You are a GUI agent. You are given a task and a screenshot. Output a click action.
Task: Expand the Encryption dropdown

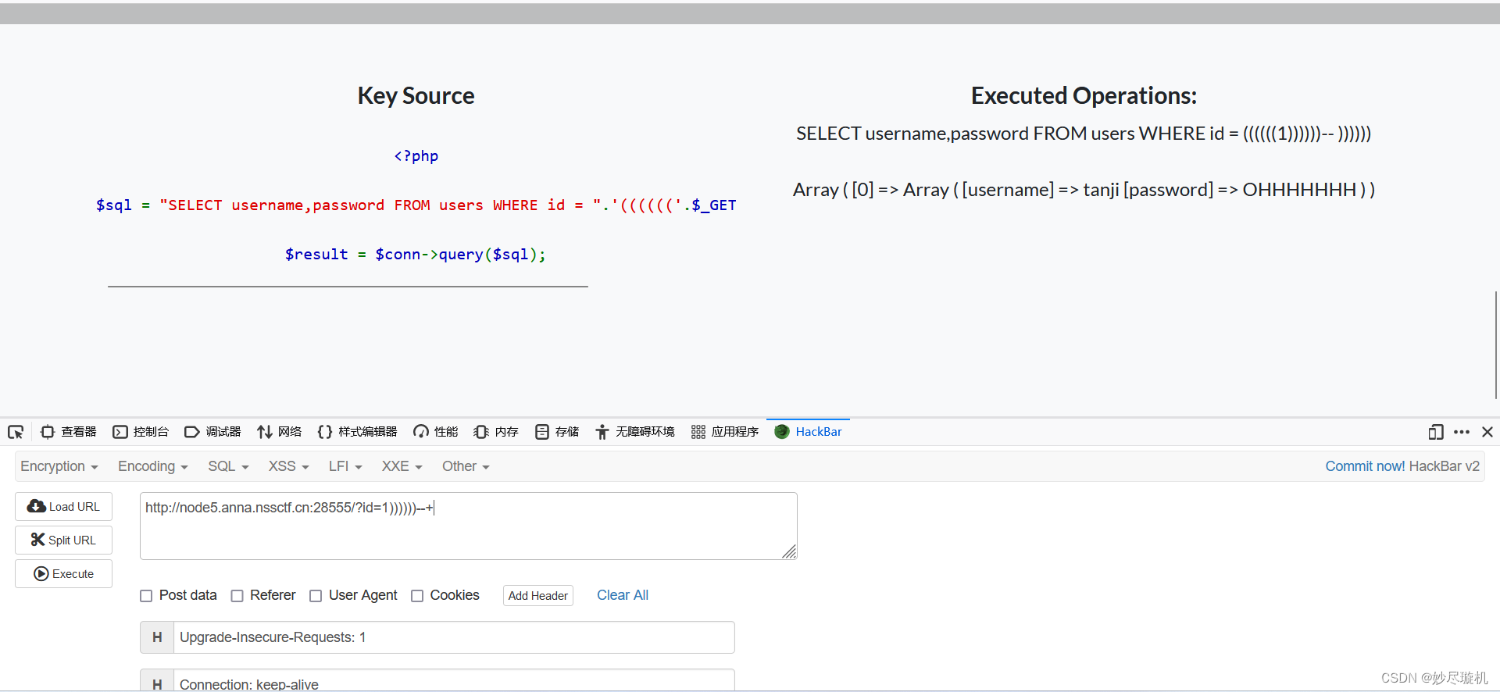tap(59, 466)
